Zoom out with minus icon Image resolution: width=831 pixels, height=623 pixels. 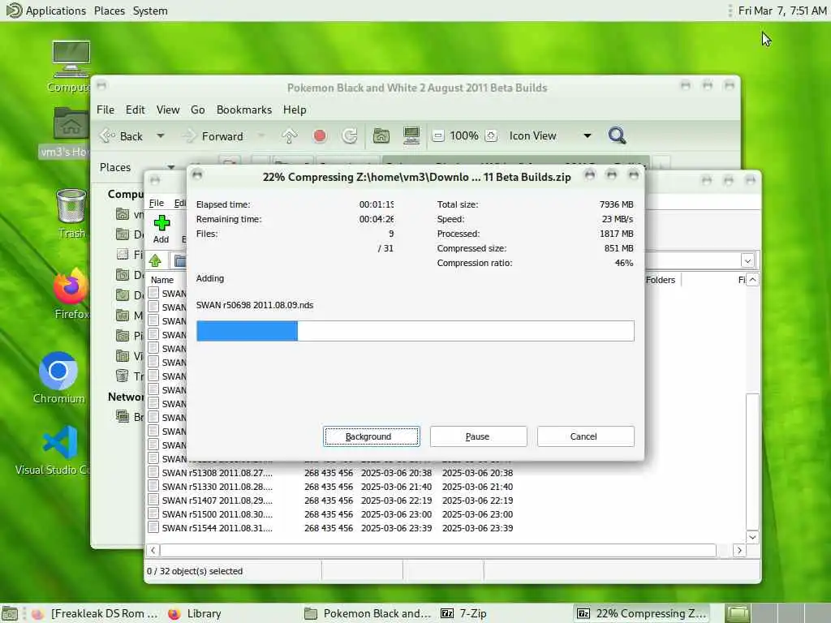click(437, 136)
